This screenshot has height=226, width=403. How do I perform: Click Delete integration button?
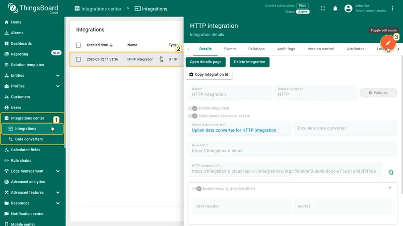249,62
